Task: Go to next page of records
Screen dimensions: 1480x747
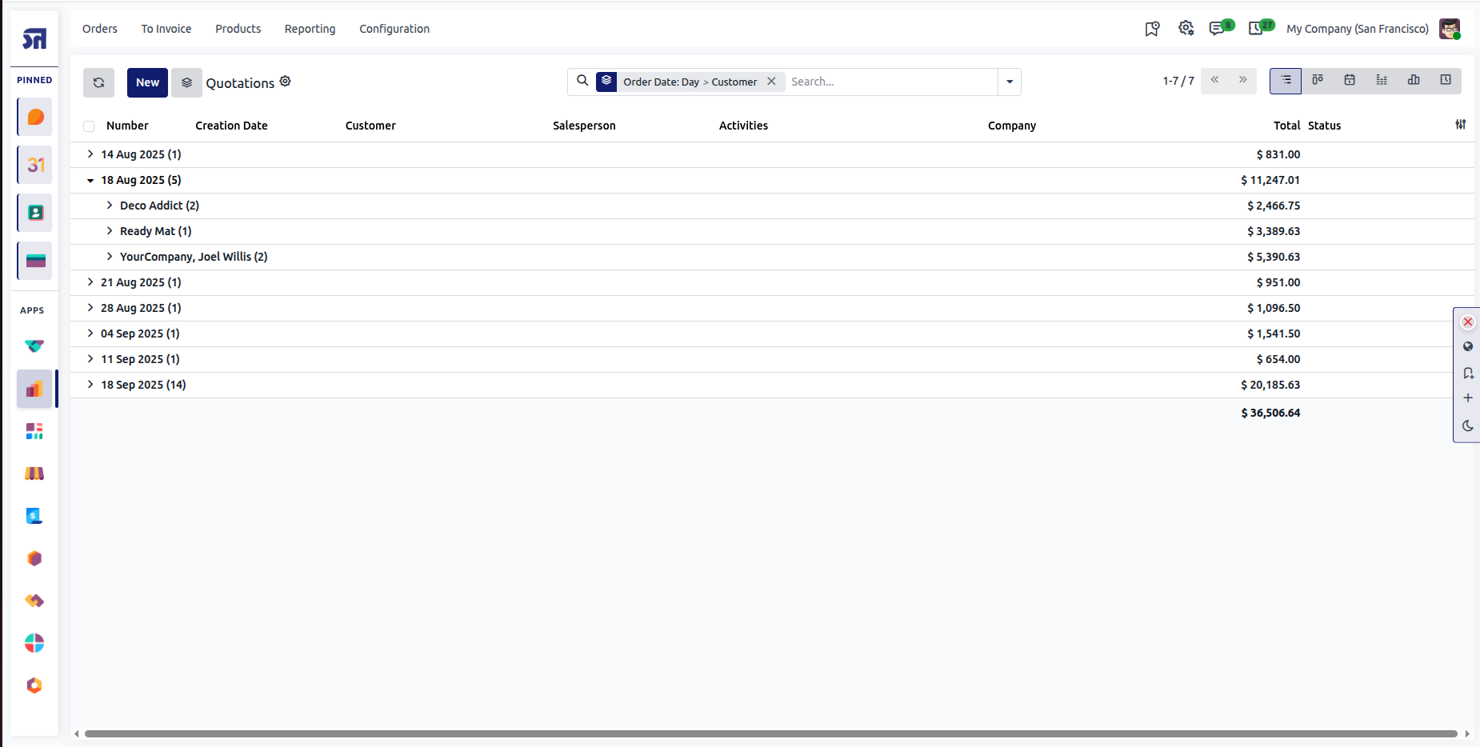Action: [1243, 80]
